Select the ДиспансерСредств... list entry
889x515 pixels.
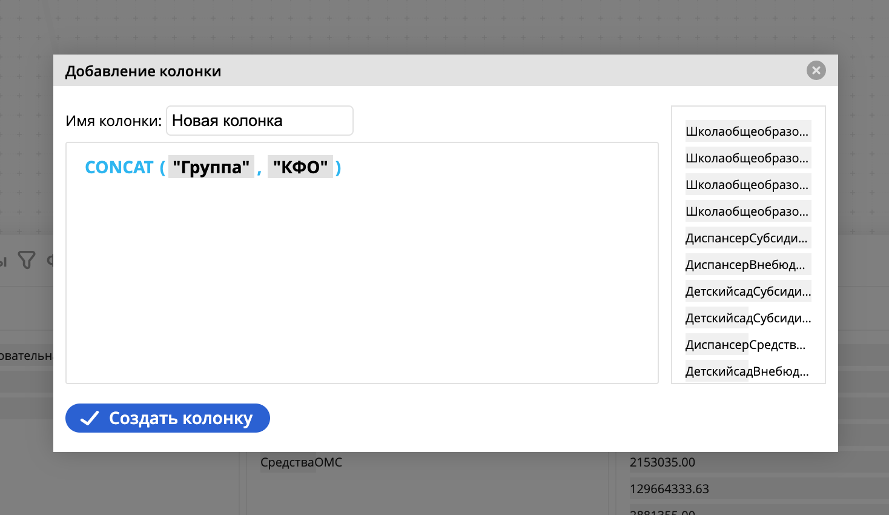745,345
